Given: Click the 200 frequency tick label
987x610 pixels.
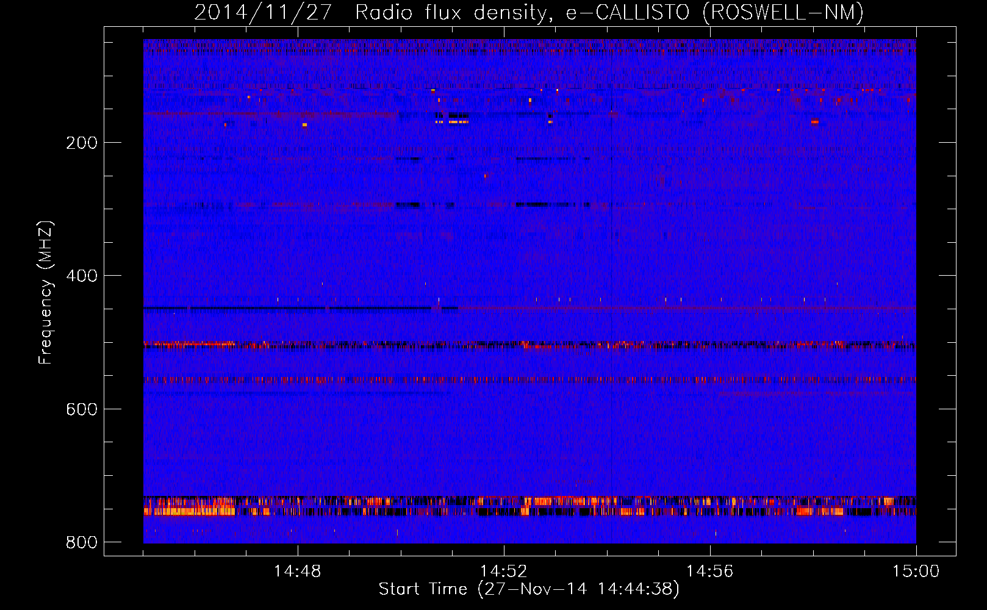Looking at the screenshot, I should pyautogui.click(x=82, y=143).
